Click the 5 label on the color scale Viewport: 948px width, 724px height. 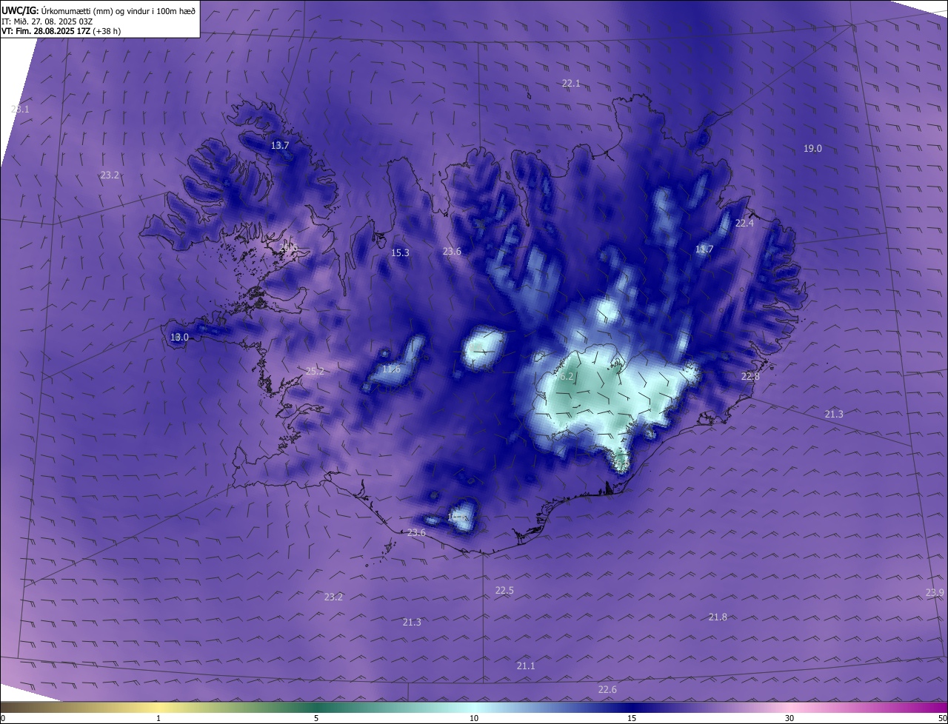tap(316, 719)
